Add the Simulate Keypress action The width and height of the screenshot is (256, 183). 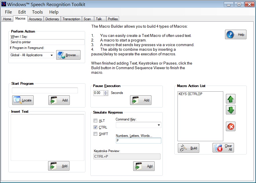coord(144,166)
